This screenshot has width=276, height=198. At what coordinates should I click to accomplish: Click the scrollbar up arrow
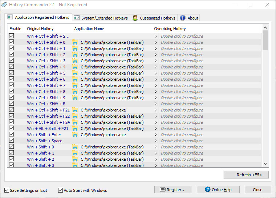(x=265, y=28)
